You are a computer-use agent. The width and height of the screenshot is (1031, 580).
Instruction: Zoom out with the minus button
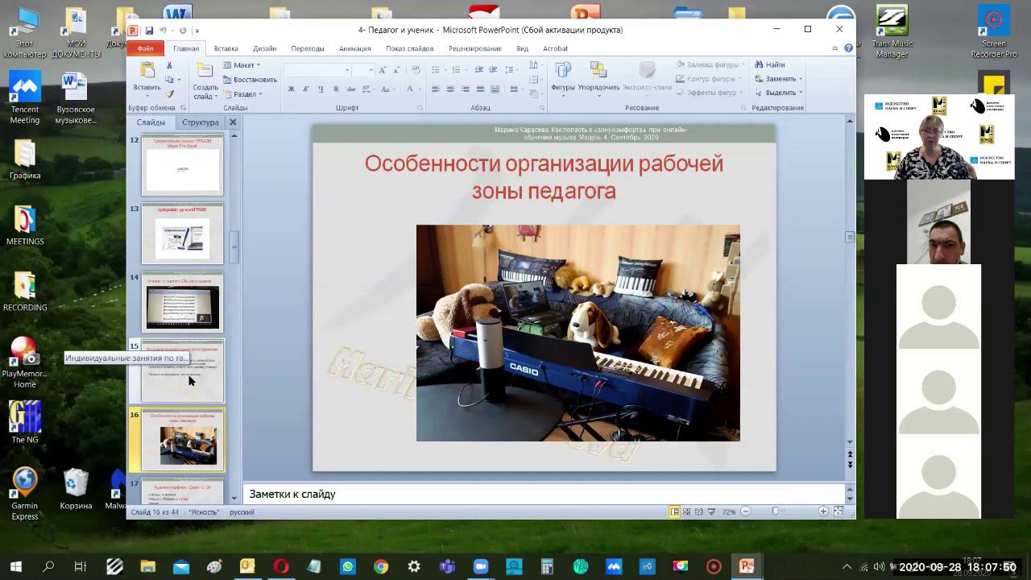(746, 512)
